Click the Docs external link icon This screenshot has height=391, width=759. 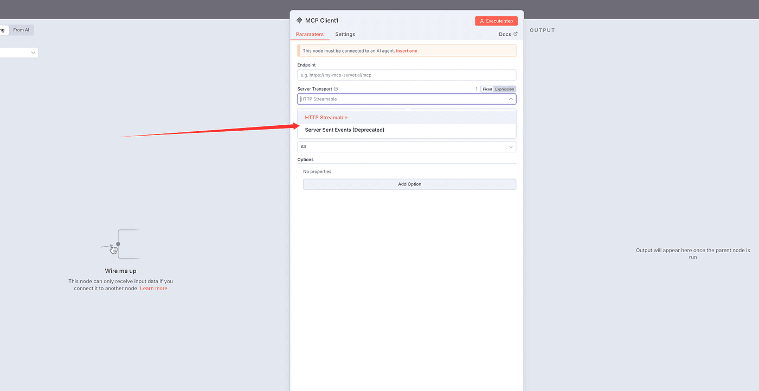pyautogui.click(x=516, y=34)
